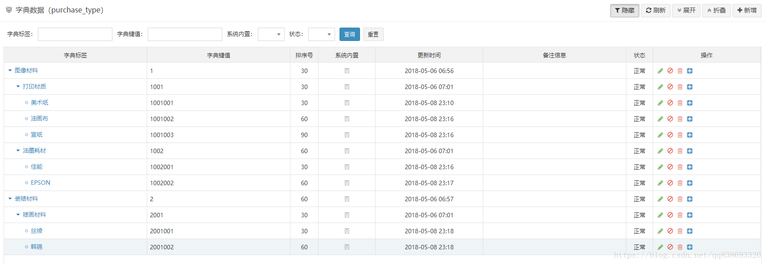Open the 丝绫 link
The height and width of the screenshot is (264, 766).
(37, 231)
